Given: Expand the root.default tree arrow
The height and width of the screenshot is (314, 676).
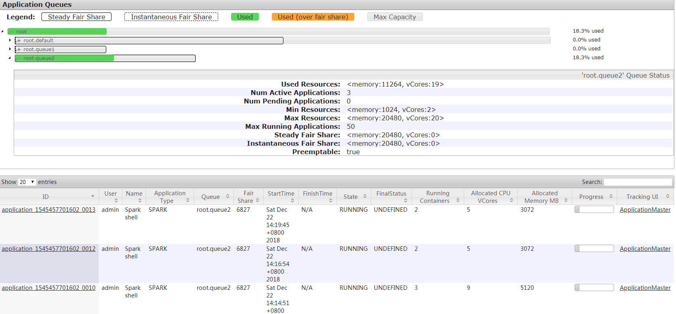Looking at the screenshot, I should click(10, 40).
